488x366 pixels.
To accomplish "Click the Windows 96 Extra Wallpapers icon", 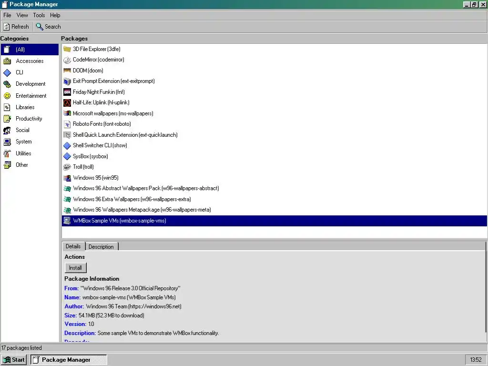I will (67, 200).
